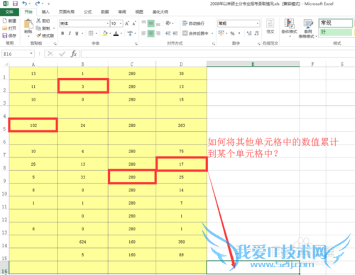Click into the formula bar input
Viewport: 355px width, 275px height.
218,54
